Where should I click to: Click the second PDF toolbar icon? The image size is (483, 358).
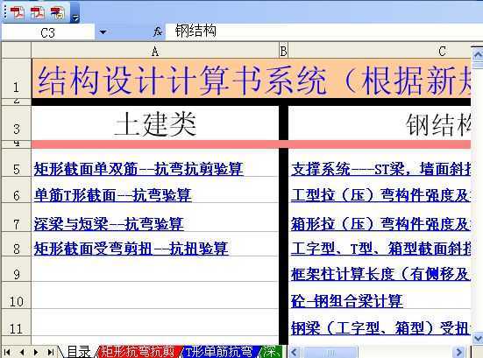(x=38, y=12)
